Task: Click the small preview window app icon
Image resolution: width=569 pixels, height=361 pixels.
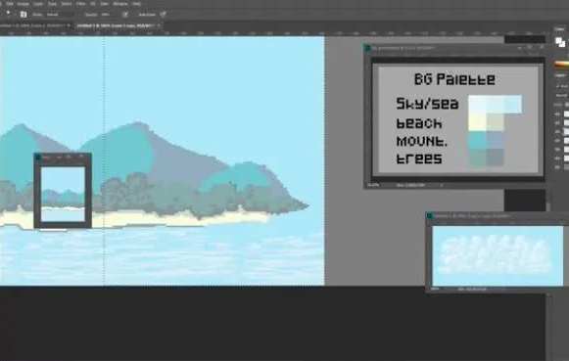Action: (x=38, y=157)
